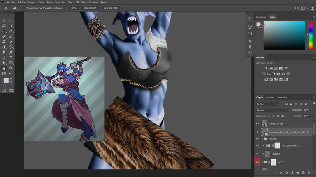The height and width of the screenshot is (177, 316).
Task: Create a new layer
Action: (303, 172)
